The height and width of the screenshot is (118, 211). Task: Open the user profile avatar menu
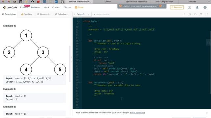pyautogui.click(x=205, y=7)
